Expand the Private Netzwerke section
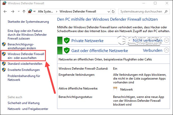This screenshot has width=173, height=115. [167, 40]
